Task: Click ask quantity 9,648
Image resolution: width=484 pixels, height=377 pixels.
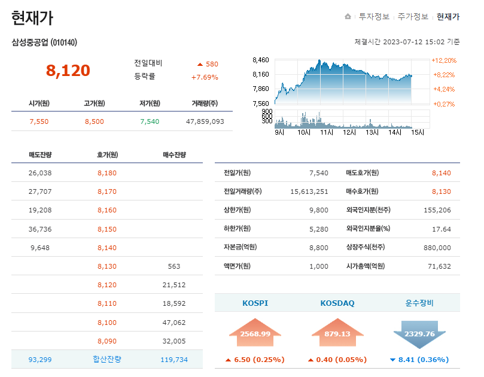Action: tap(40, 248)
